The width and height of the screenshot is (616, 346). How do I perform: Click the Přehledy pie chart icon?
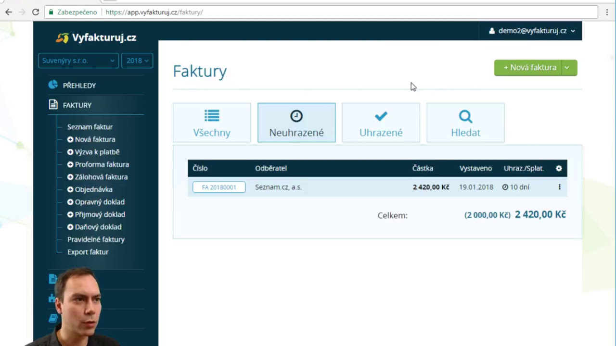coord(53,85)
